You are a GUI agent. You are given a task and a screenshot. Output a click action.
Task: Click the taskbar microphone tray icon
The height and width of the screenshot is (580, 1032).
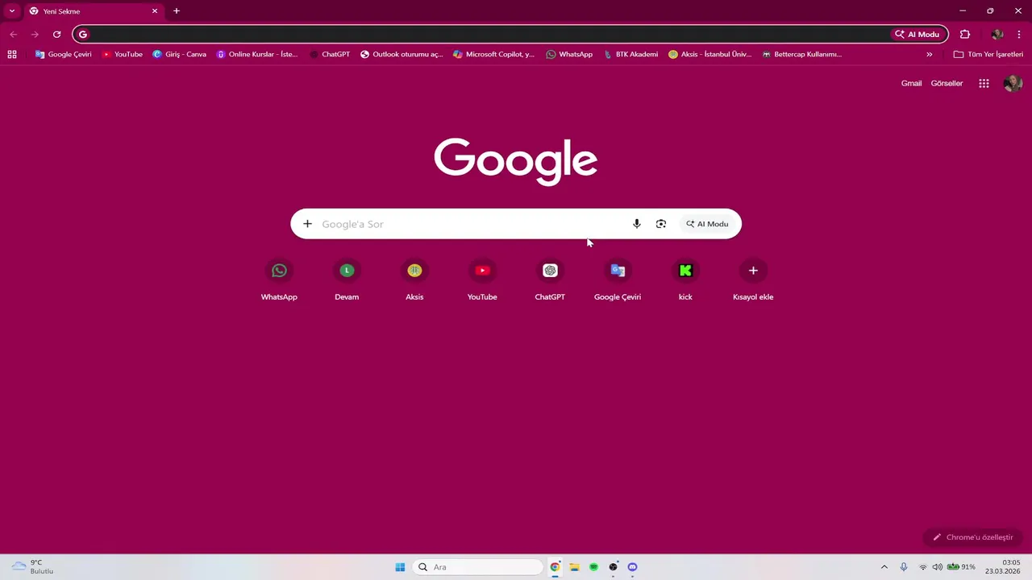tap(904, 567)
